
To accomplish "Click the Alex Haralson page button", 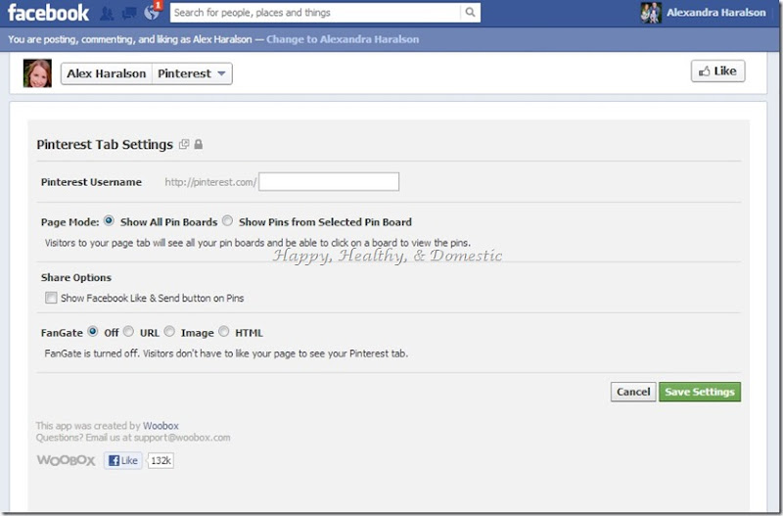I will pyautogui.click(x=107, y=73).
